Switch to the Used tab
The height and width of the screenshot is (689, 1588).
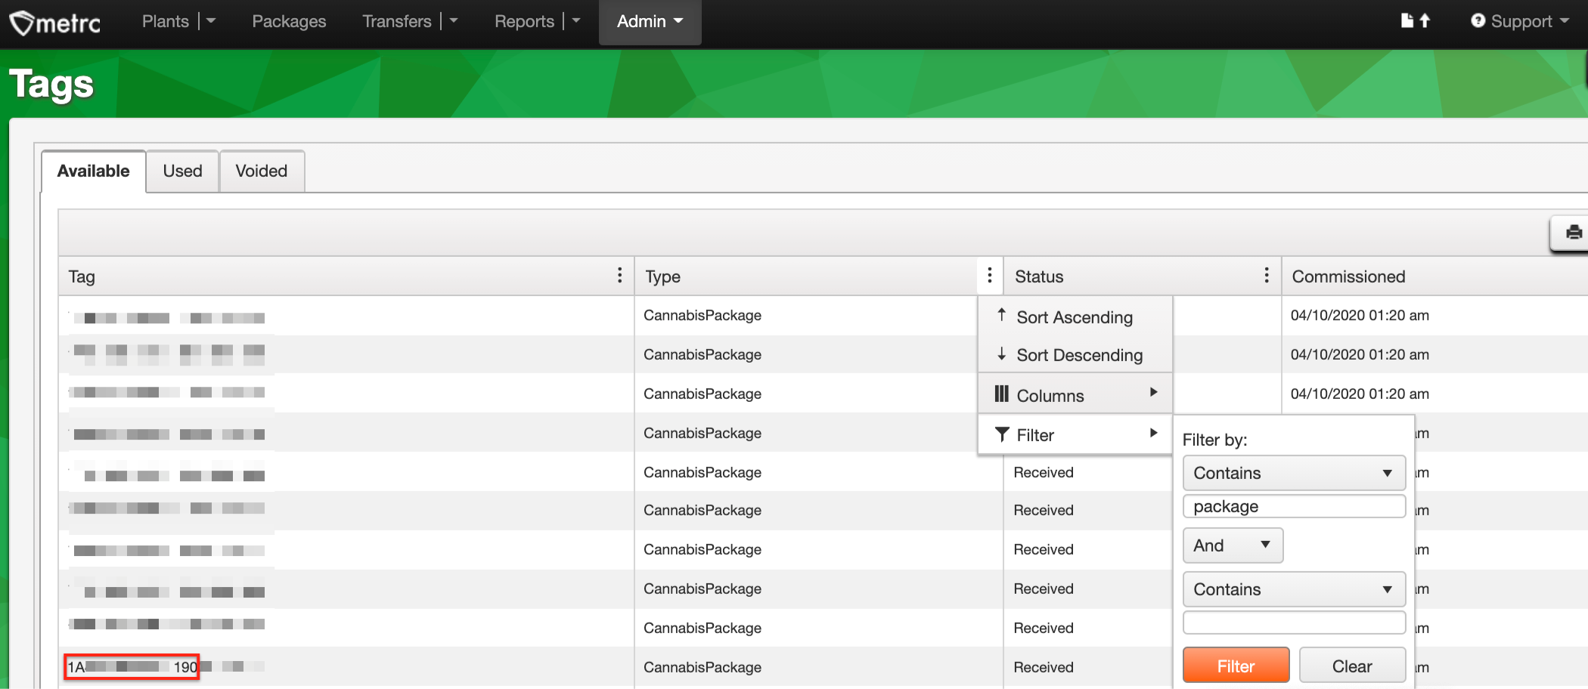click(x=182, y=171)
